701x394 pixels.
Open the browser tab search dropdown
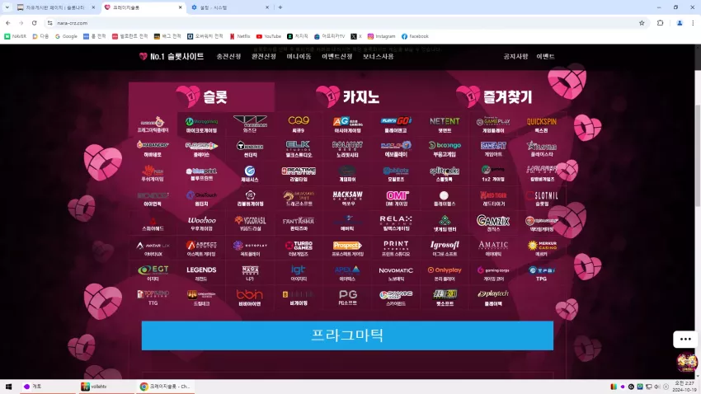pos(7,7)
